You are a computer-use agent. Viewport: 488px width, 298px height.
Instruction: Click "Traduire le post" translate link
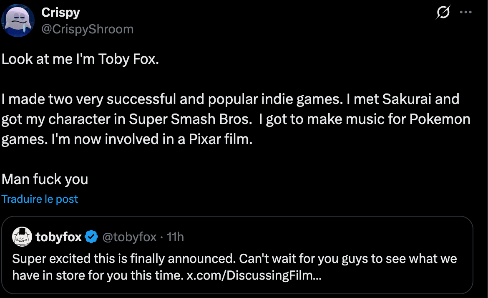point(40,199)
